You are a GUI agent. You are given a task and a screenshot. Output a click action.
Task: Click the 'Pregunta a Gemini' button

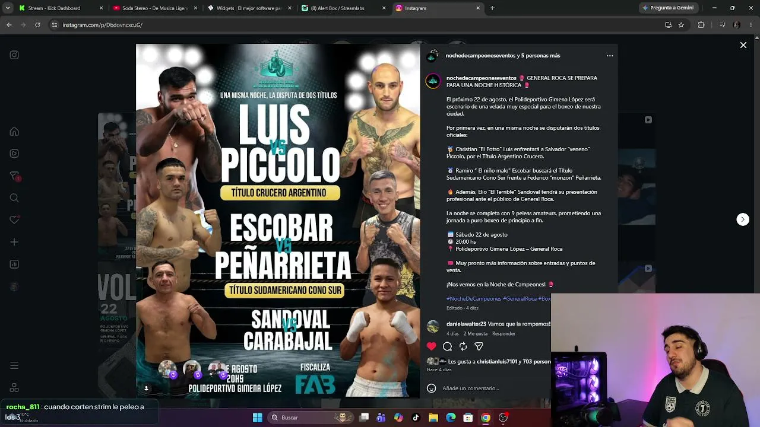tap(668, 8)
